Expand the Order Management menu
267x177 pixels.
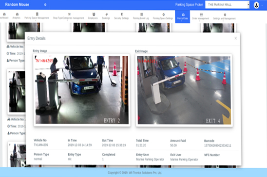pos(200,17)
